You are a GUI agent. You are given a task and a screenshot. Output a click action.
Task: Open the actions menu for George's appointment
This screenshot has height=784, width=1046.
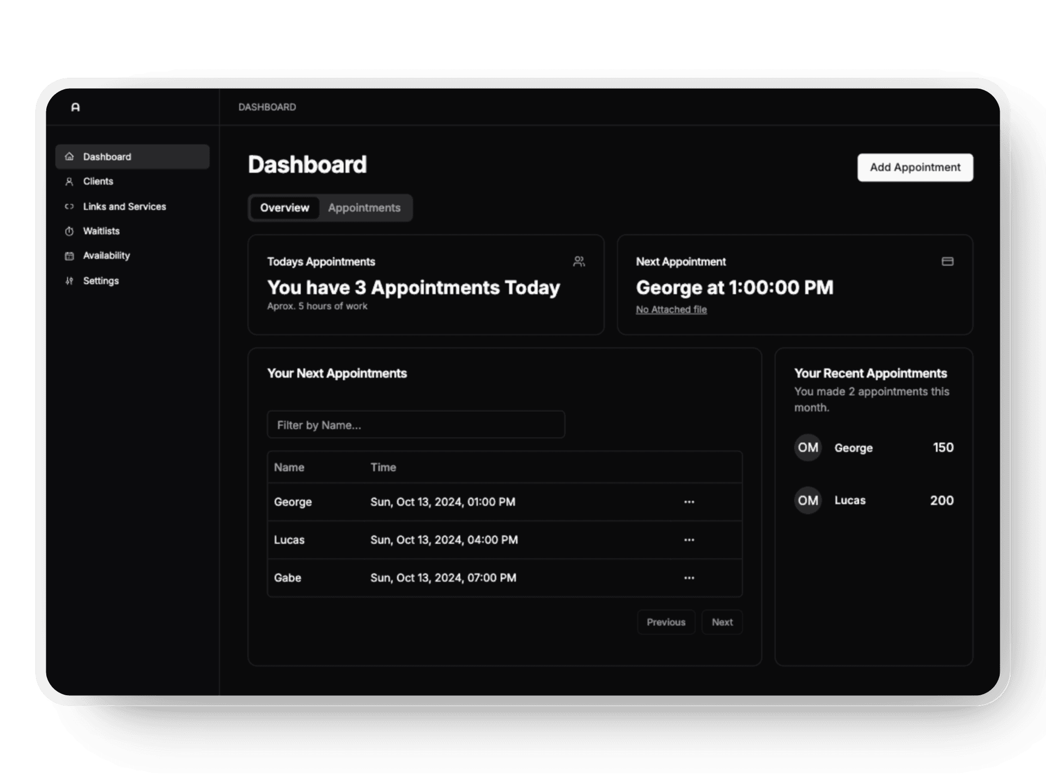(x=689, y=501)
